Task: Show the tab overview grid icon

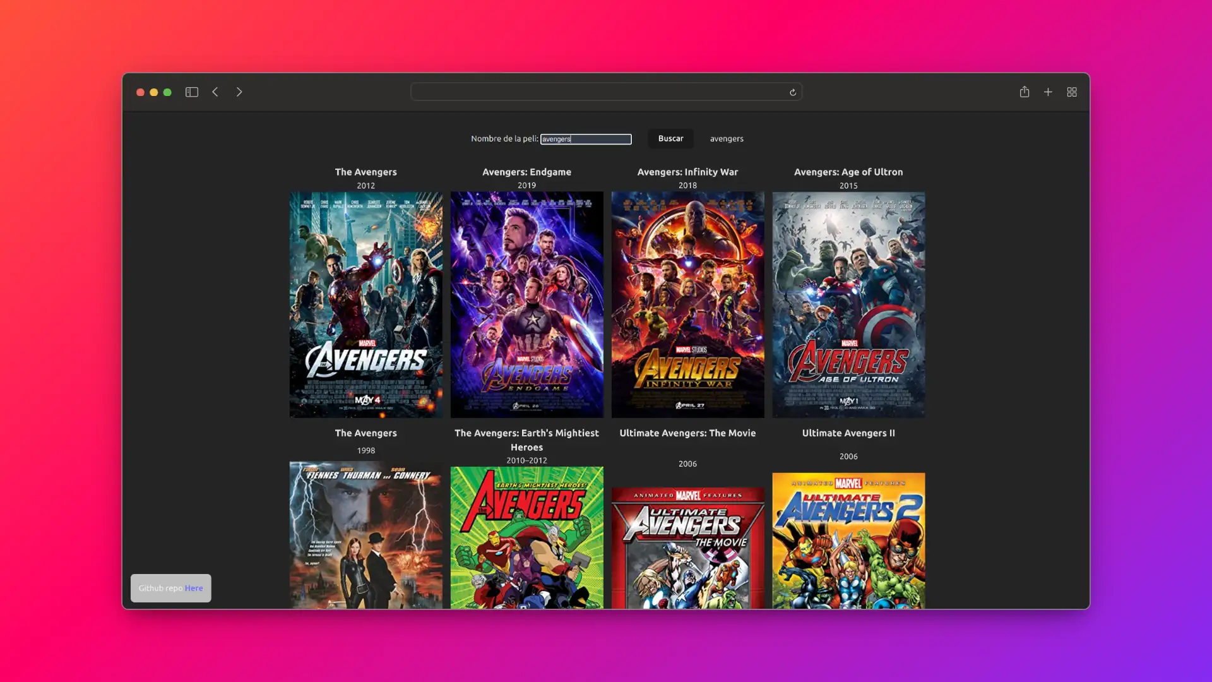Action: [1072, 92]
